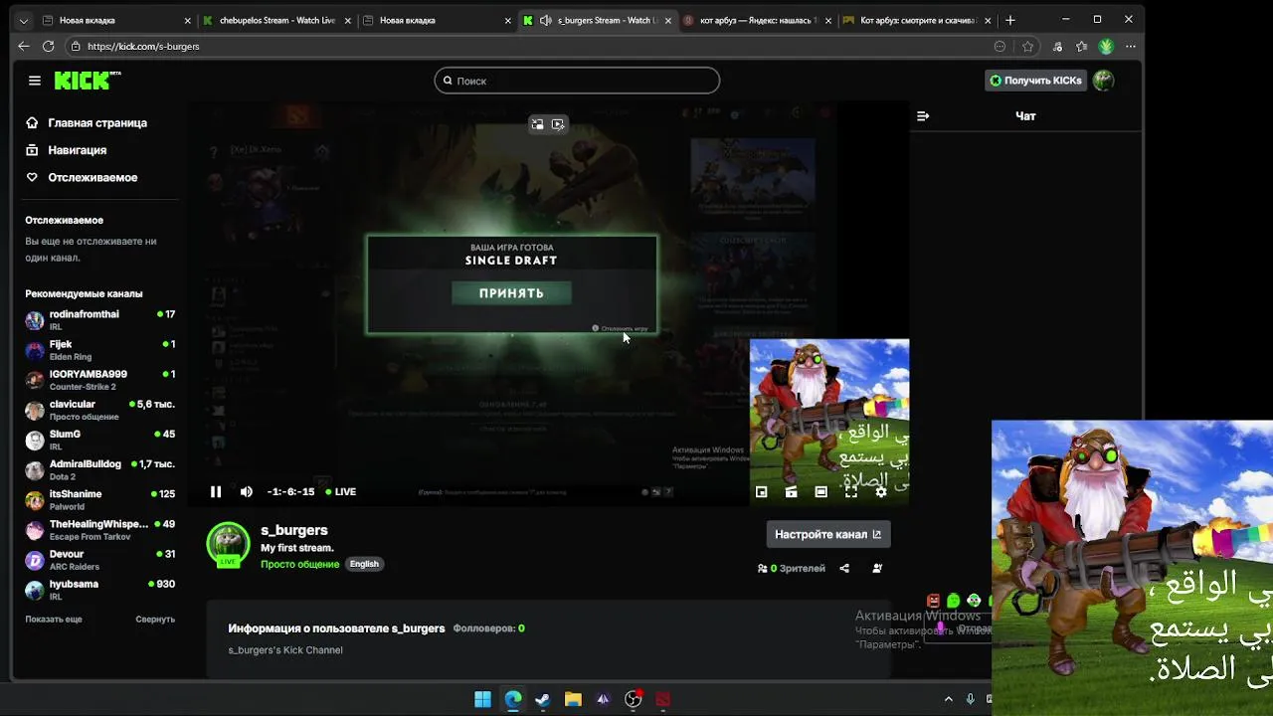
Task: Click the Фолловеров: 0 text
Action: pos(488,628)
